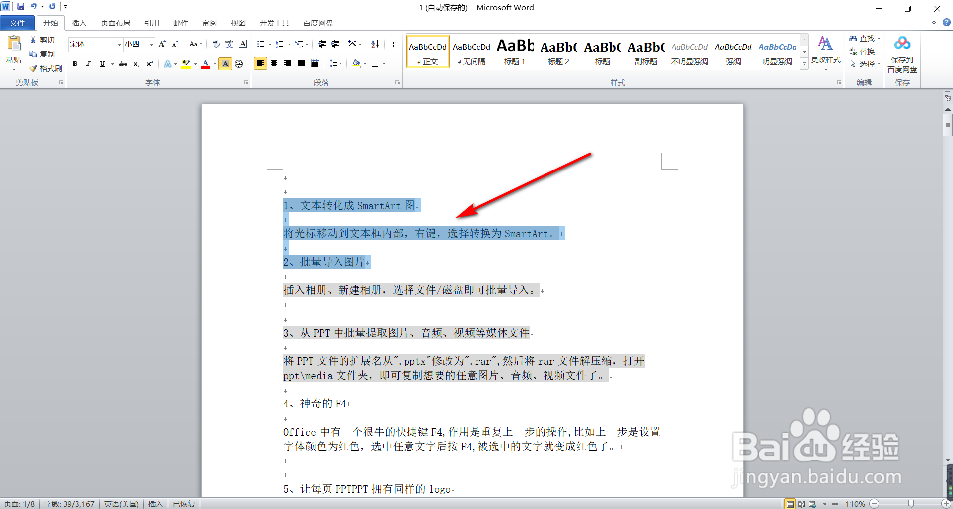Screen dimensions: 953x509
Task: Open the 文件 tab
Action: click(17, 23)
